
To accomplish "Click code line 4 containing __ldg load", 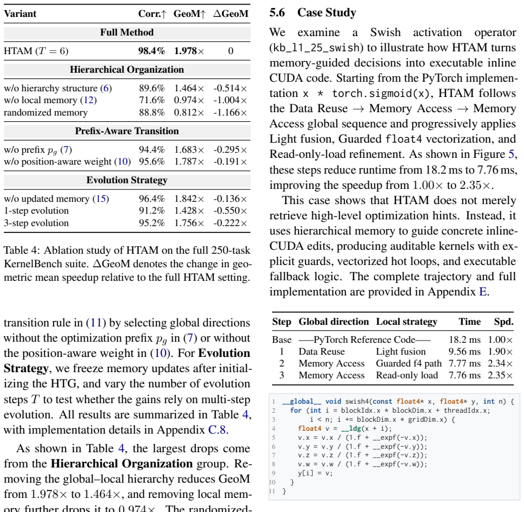I will [345, 429].
